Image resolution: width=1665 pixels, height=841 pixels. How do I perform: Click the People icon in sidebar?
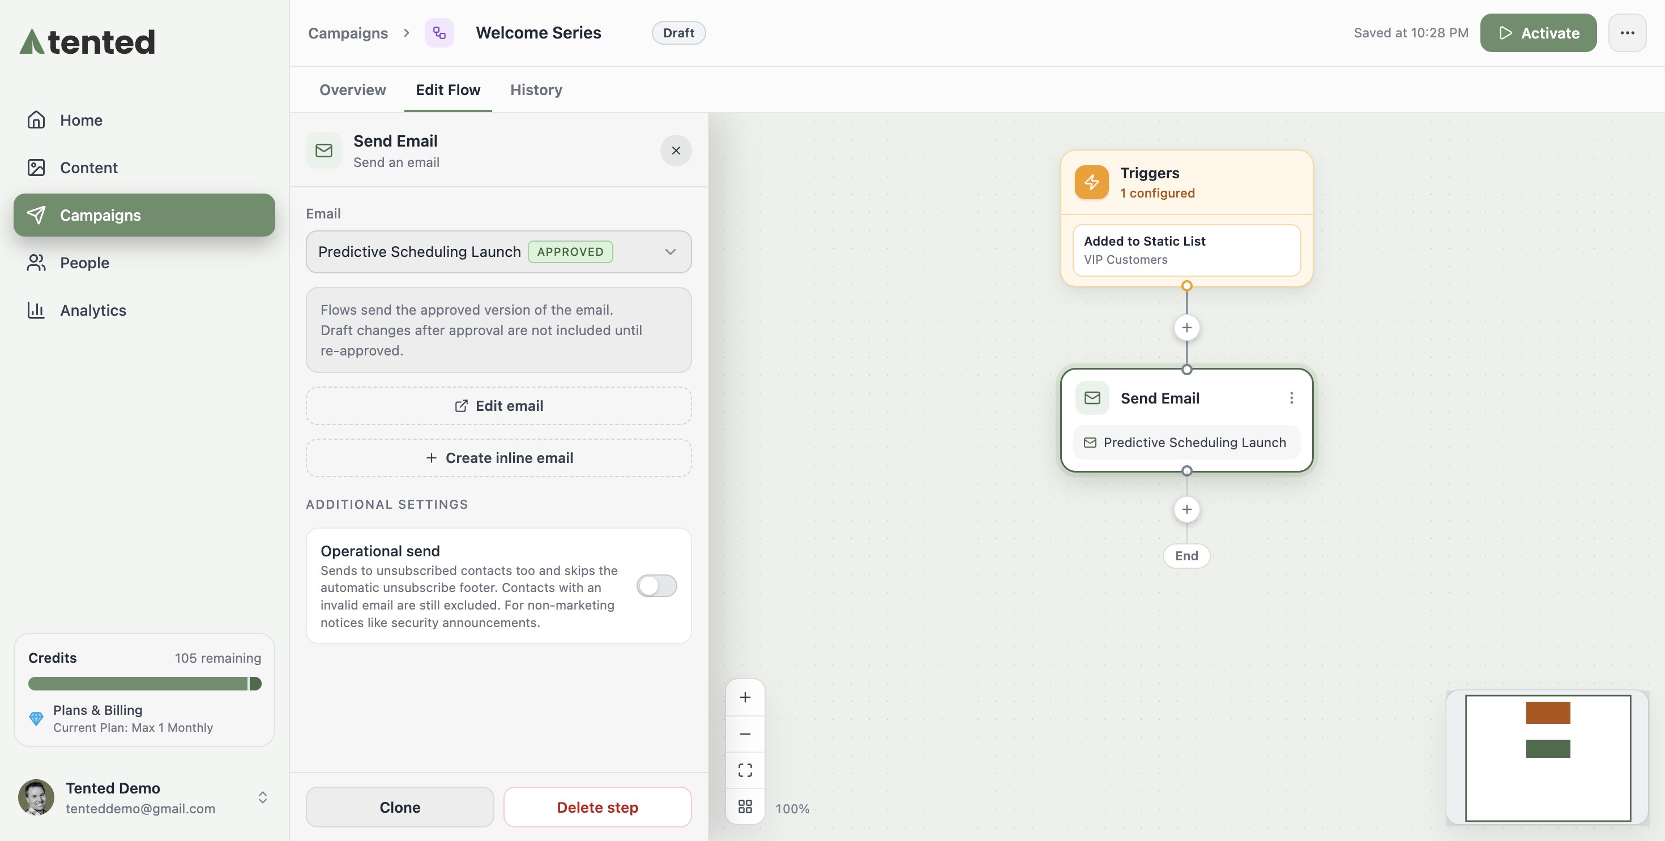coord(36,262)
